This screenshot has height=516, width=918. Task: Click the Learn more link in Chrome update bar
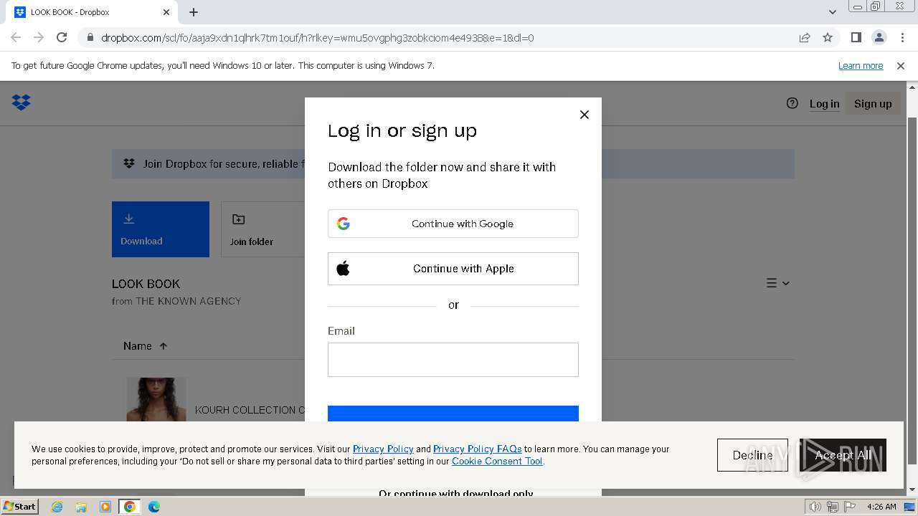(861, 65)
